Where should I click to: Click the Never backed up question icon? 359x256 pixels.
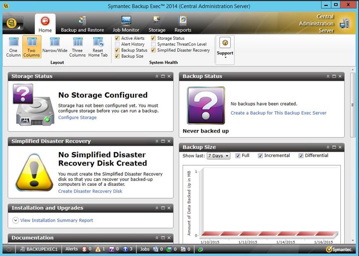coord(206,106)
